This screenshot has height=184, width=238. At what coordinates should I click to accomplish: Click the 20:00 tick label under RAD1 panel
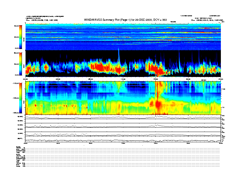[x=188, y=79]
